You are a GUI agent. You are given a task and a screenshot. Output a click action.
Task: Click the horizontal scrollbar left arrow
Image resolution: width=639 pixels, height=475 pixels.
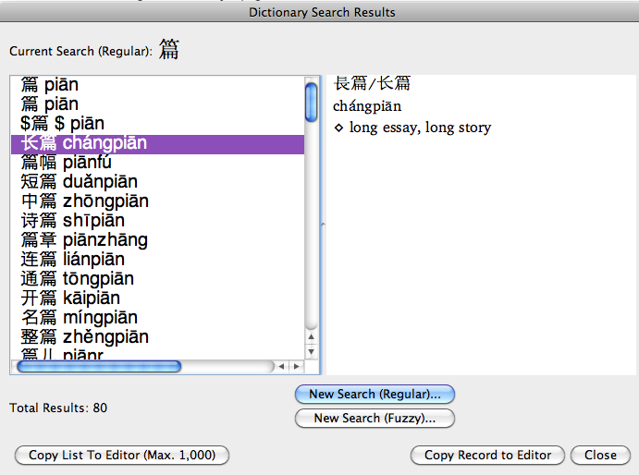click(283, 367)
